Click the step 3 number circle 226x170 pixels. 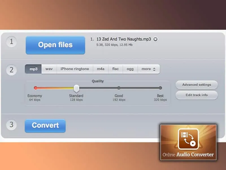point(12,125)
